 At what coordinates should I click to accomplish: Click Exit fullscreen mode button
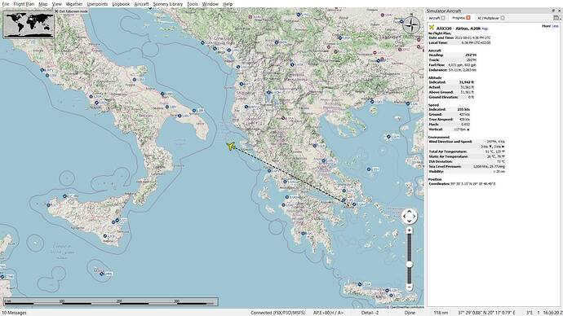[x=71, y=11]
